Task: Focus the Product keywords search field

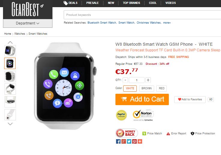Action: click(x=142, y=15)
